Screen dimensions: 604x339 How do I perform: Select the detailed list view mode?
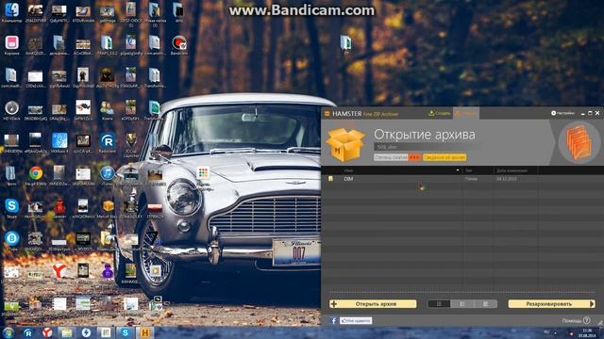[x=439, y=303]
